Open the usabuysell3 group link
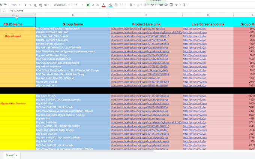Image resolution: width=255 pixels, height=159 pixels. point(135,78)
